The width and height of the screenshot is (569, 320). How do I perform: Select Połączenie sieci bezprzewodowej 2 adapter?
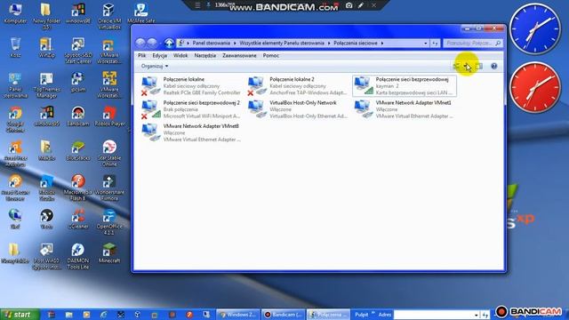point(191,109)
